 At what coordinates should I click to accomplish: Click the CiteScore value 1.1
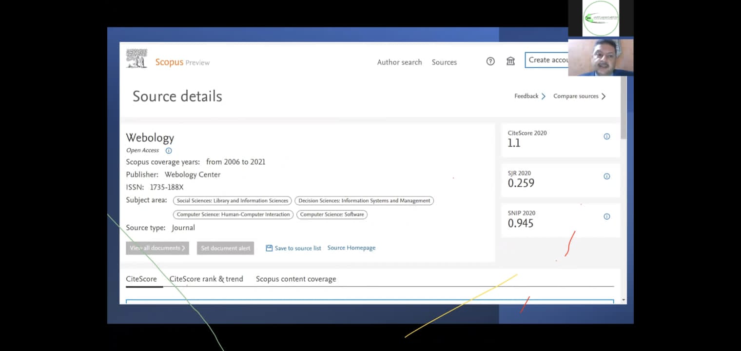tap(514, 143)
